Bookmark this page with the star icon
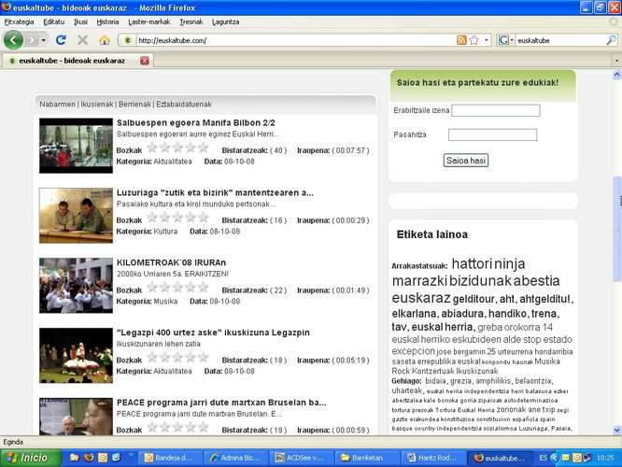622x467 pixels. point(474,40)
